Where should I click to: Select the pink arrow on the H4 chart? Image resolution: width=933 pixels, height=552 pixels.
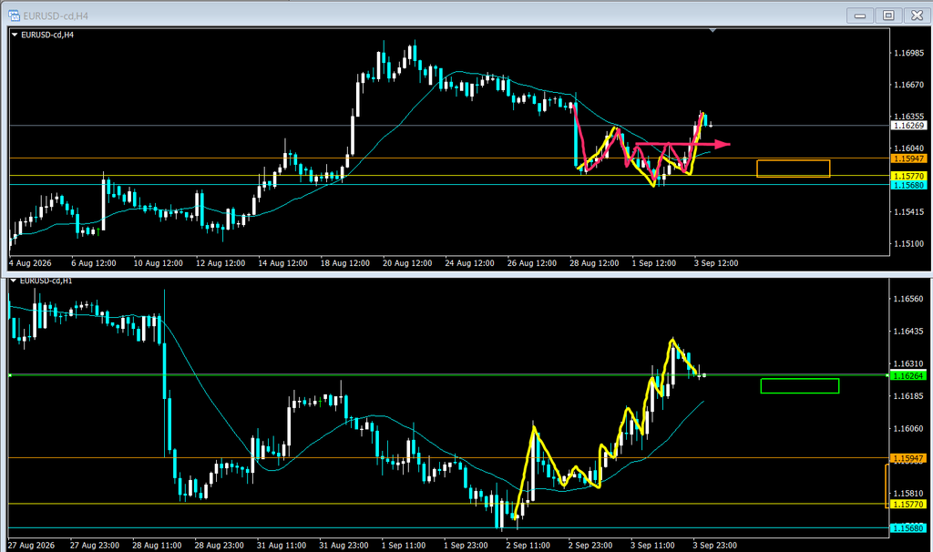pyautogui.click(x=683, y=144)
